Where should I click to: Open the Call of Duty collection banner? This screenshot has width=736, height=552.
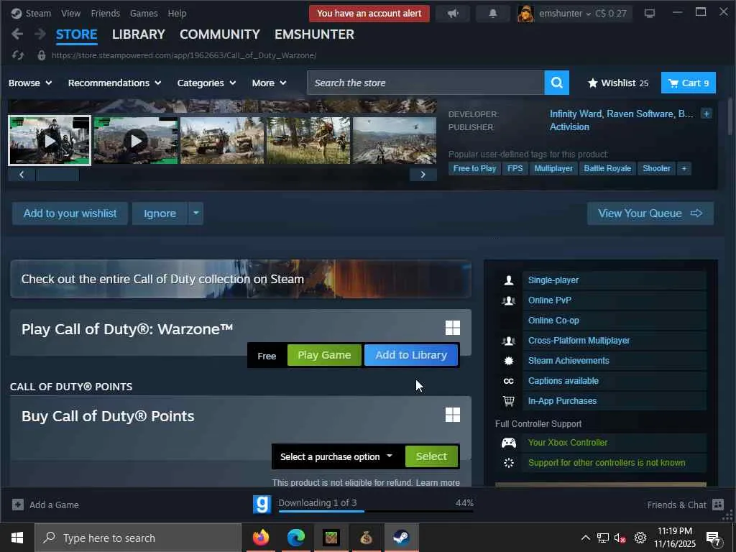(241, 279)
